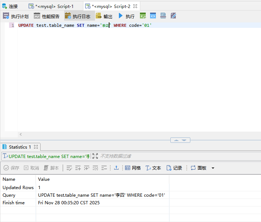Screen dimensions: 261x222
Task: Click the 执行 run button
Action: coord(126,16)
